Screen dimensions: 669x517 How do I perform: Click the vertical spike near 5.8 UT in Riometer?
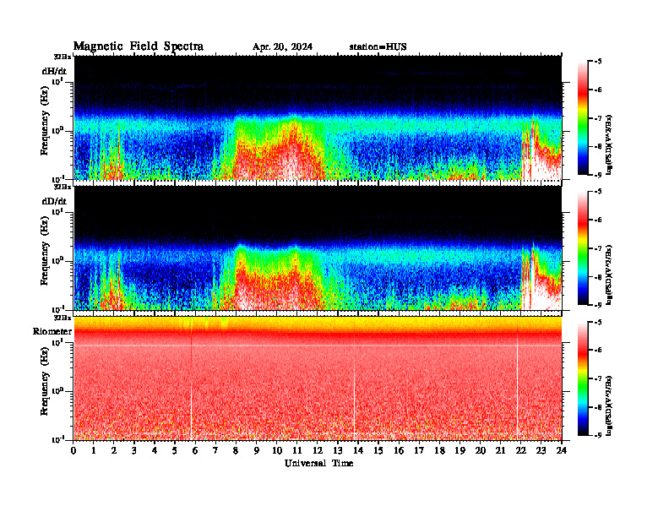pos(191,386)
